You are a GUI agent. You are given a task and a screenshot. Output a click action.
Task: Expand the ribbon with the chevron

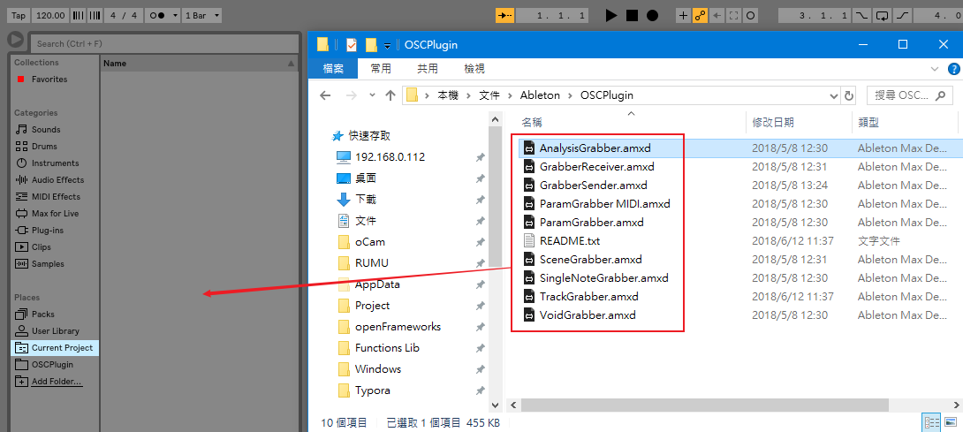click(x=934, y=69)
